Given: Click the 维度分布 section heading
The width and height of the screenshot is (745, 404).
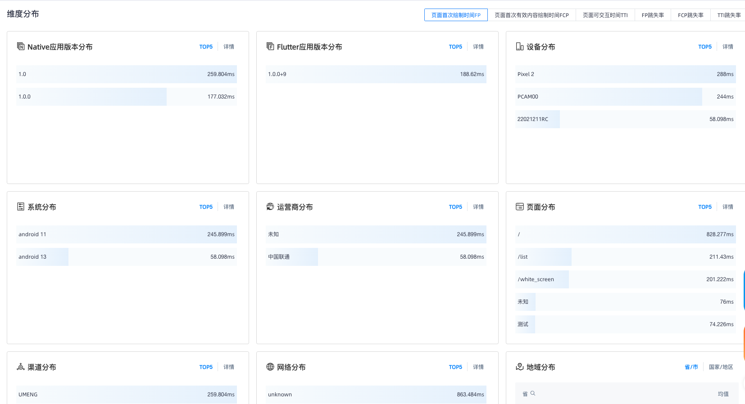Looking at the screenshot, I should pyautogui.click(x=23, y=14).
